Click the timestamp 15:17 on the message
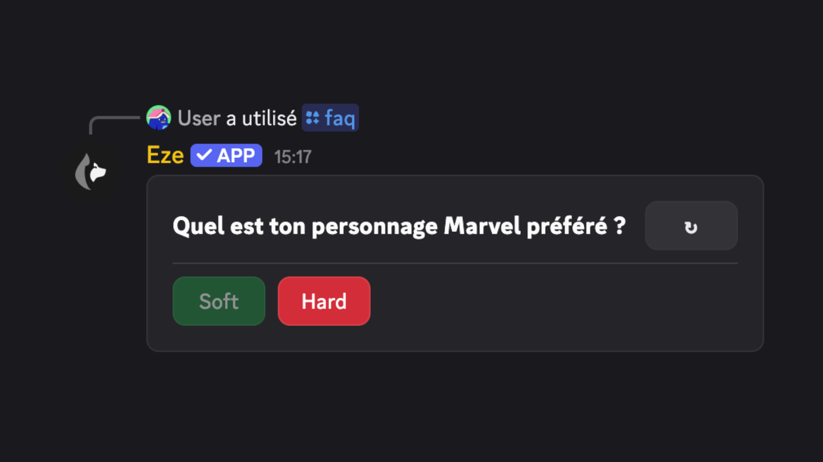 coord(292,157)
